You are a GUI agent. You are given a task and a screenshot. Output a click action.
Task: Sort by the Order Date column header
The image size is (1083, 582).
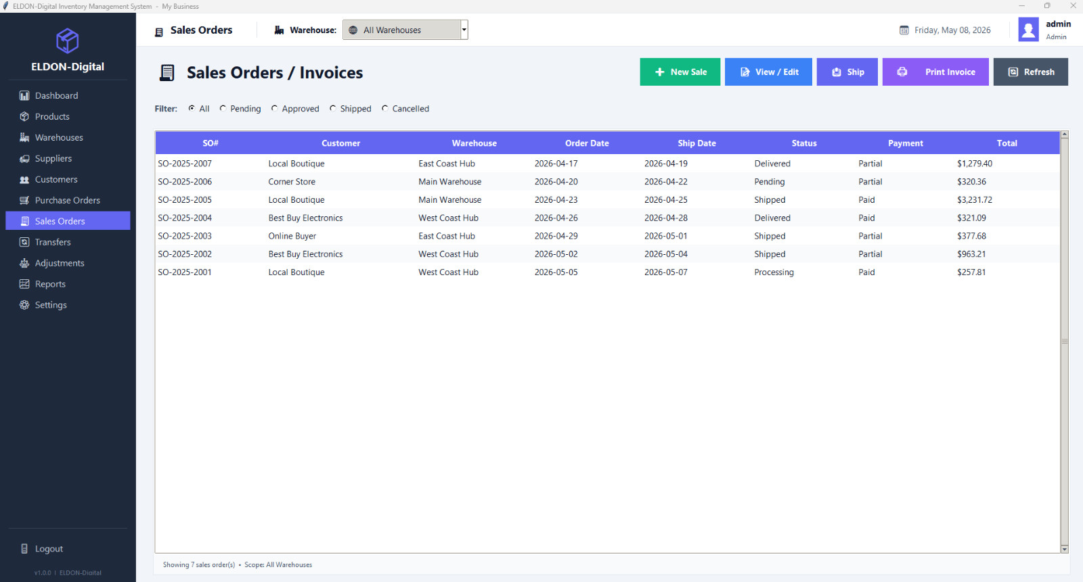pos(587,143)
